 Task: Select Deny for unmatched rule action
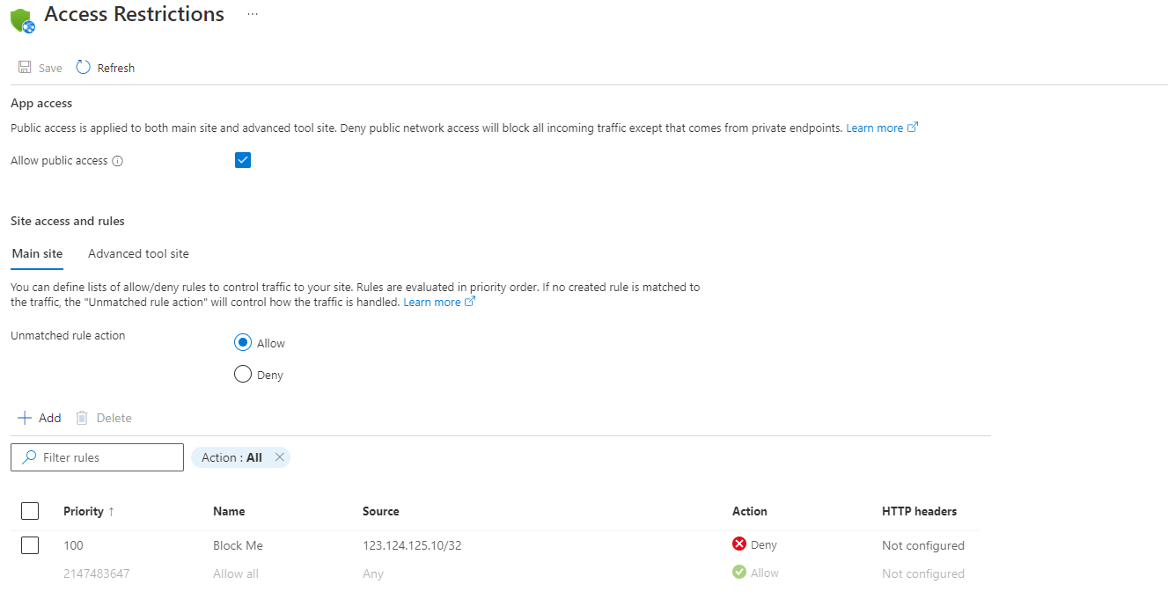(x=242, y=373)
